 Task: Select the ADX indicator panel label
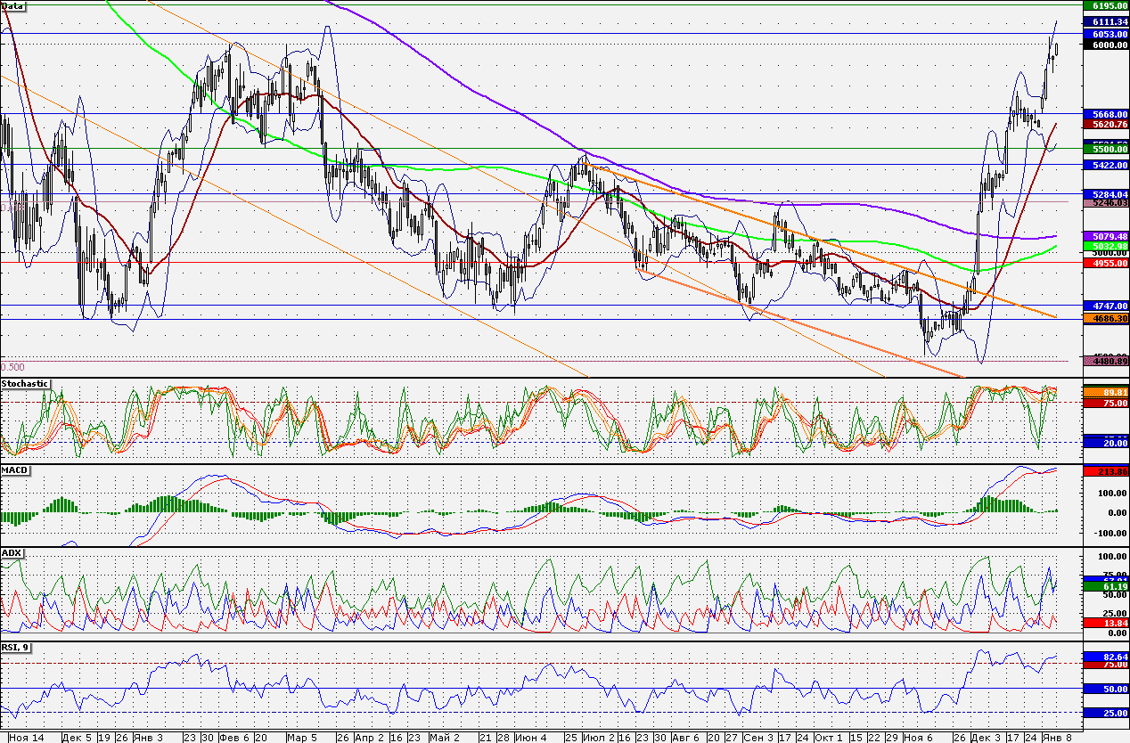pos(12,553)
